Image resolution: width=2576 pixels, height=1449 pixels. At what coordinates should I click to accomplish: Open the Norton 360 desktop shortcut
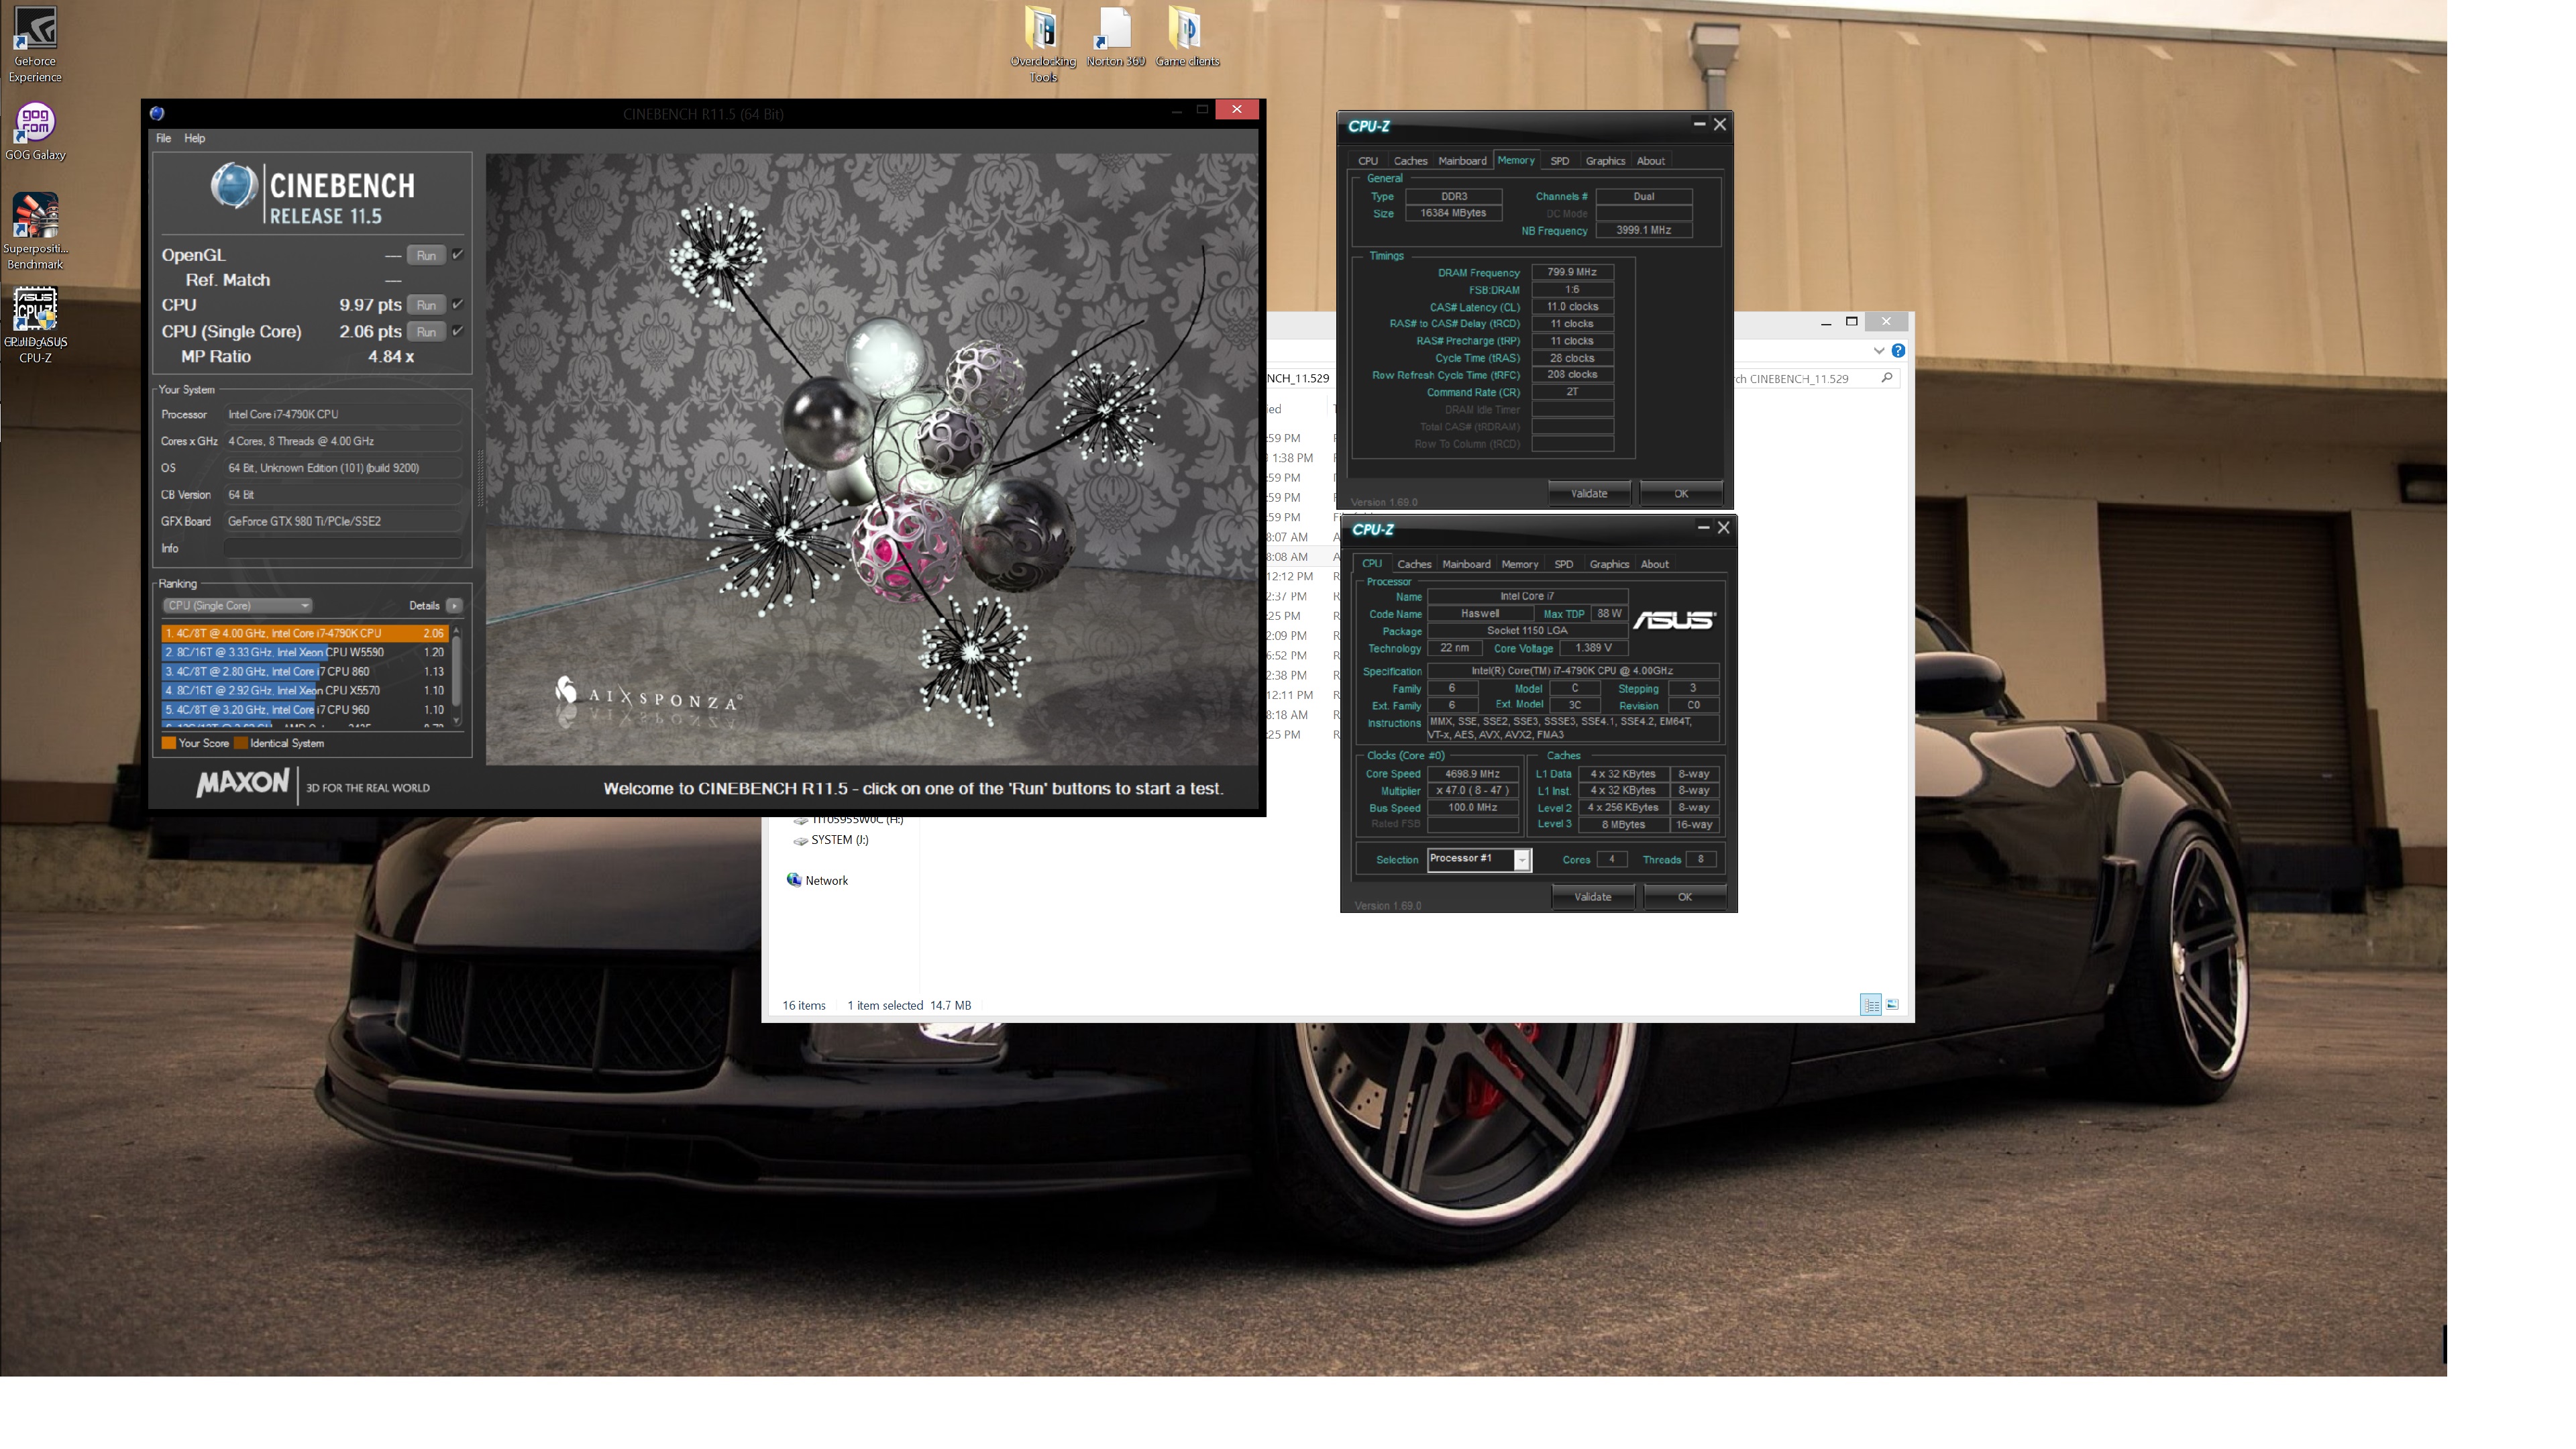tap(1115, 37)
